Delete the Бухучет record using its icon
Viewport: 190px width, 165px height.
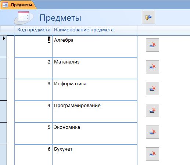tap(153, 154)
